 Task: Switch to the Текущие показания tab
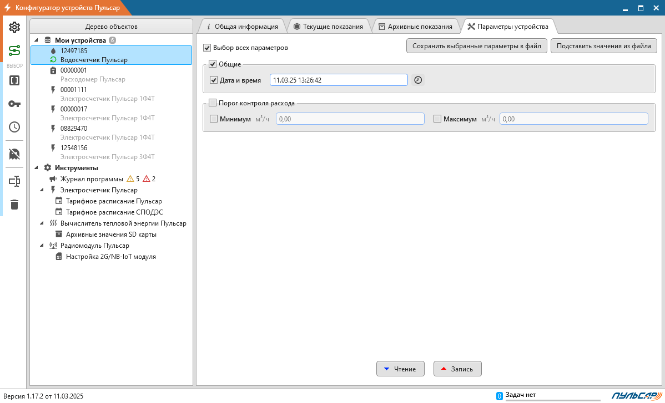(328, 26)
